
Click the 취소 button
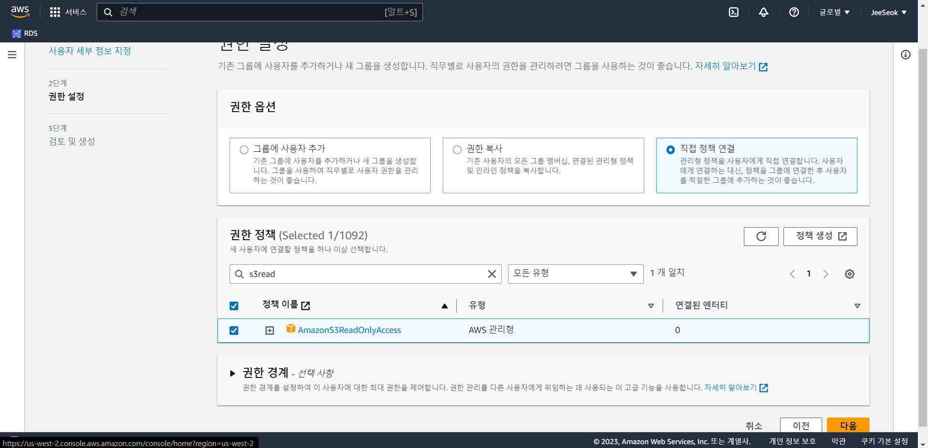click(754, 426)
